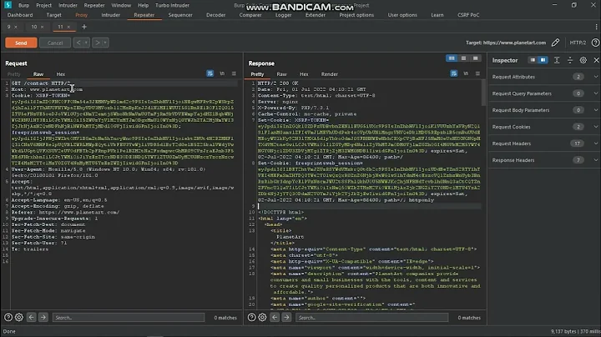Select Repeater sub-tab 9

tap(9, 27)
